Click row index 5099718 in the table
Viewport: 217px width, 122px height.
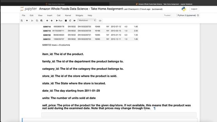click(47, 26)
